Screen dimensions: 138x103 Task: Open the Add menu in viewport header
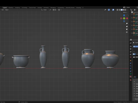[3, 10]
